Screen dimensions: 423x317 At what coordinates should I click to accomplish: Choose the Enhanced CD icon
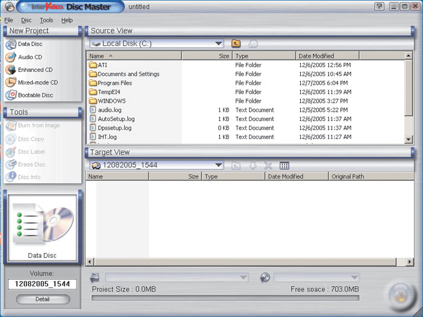[x=11, y=70]
